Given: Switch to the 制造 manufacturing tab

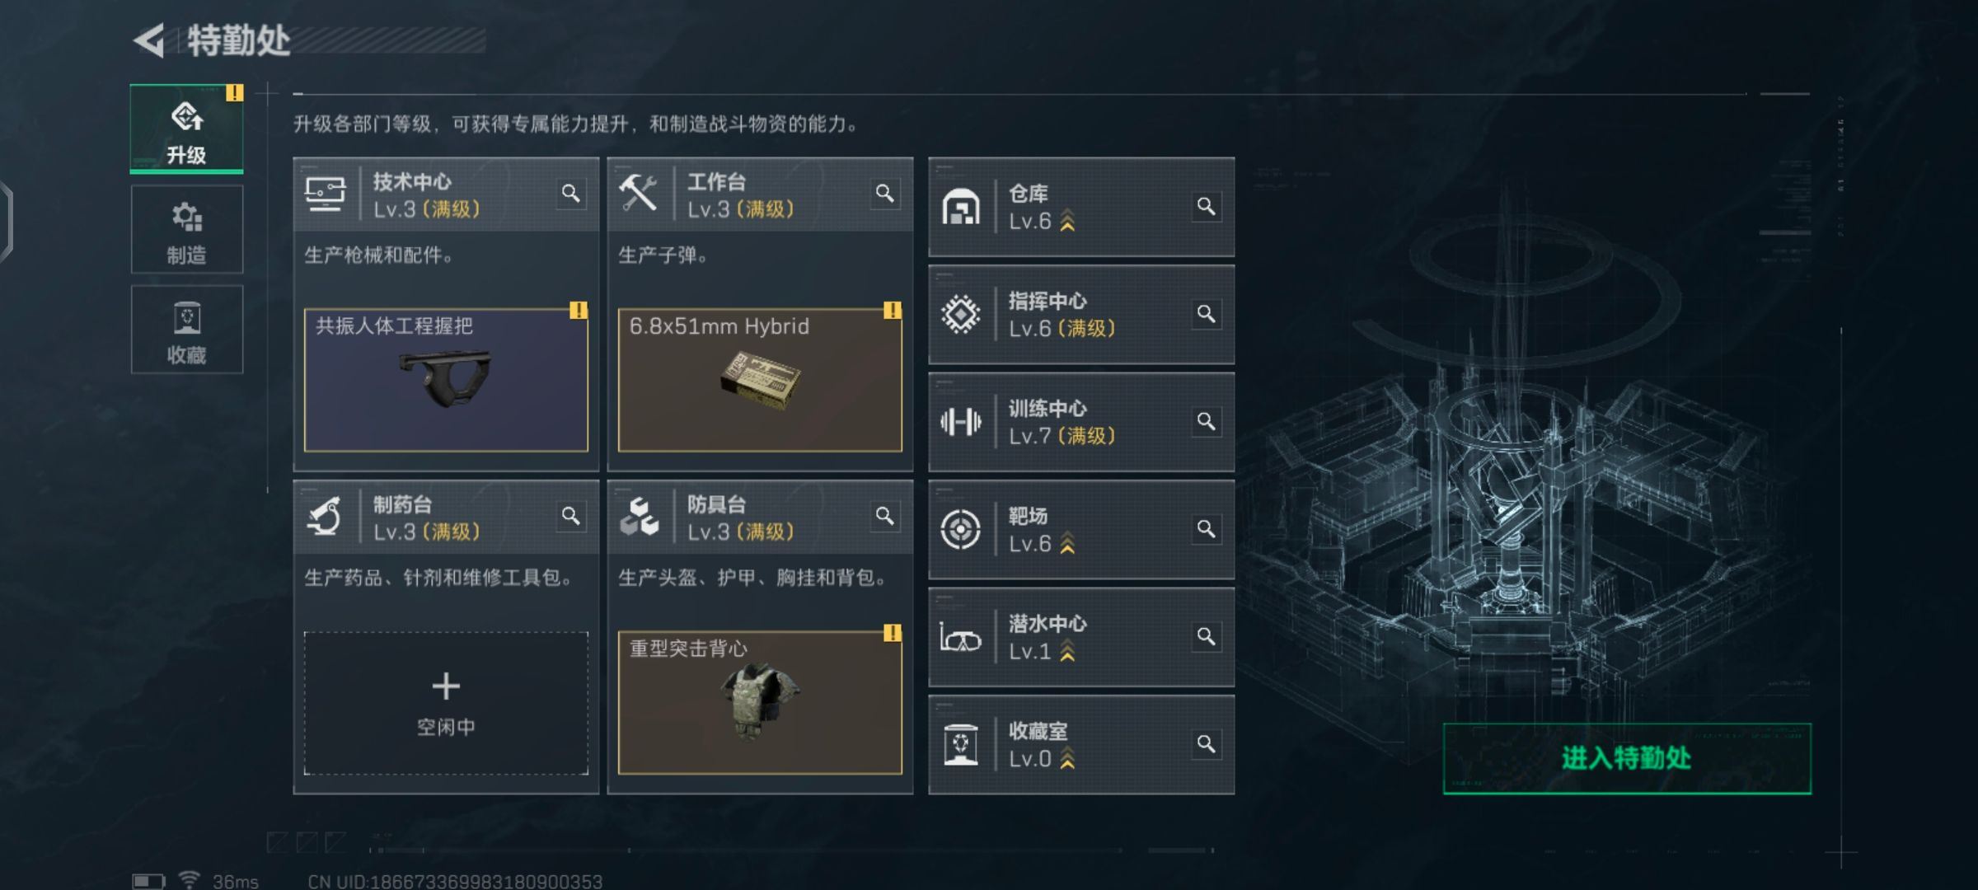Looking at the screenshot, I should coord(186,230).
